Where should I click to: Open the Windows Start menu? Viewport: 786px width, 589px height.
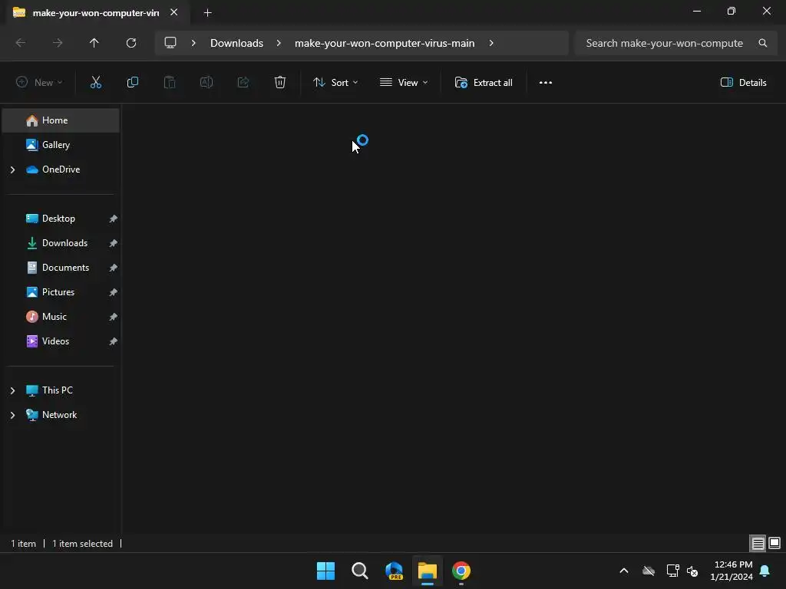pos(325,571)
